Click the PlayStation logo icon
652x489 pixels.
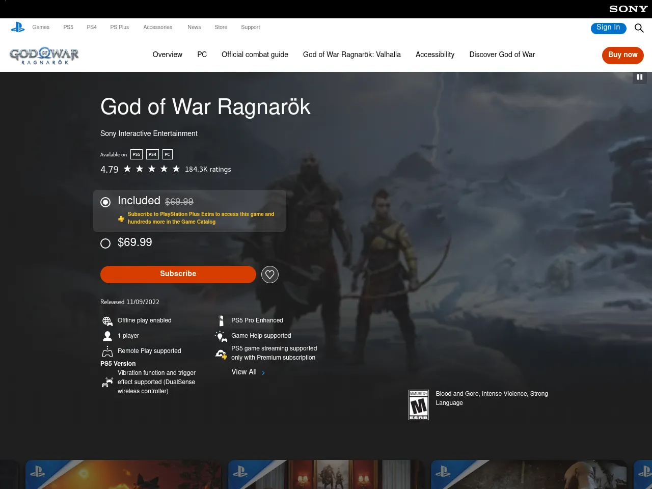[18, 27]
